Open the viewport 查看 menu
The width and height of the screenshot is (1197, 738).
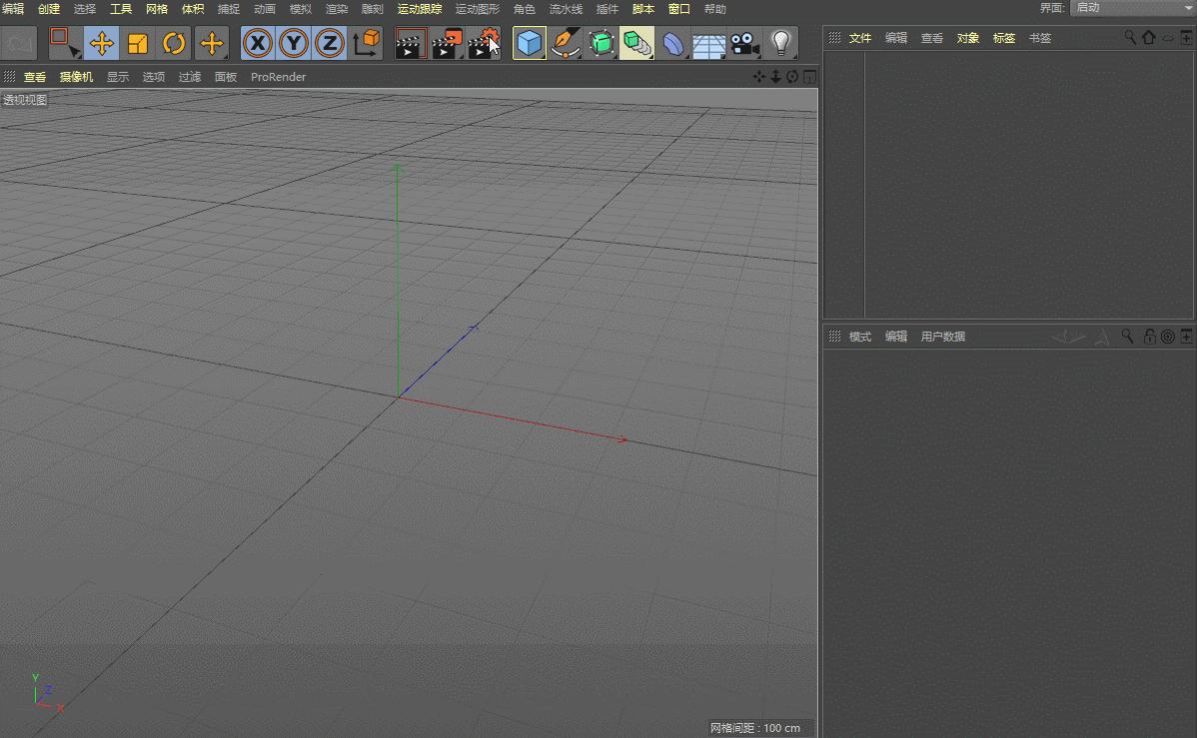point(35,76)
